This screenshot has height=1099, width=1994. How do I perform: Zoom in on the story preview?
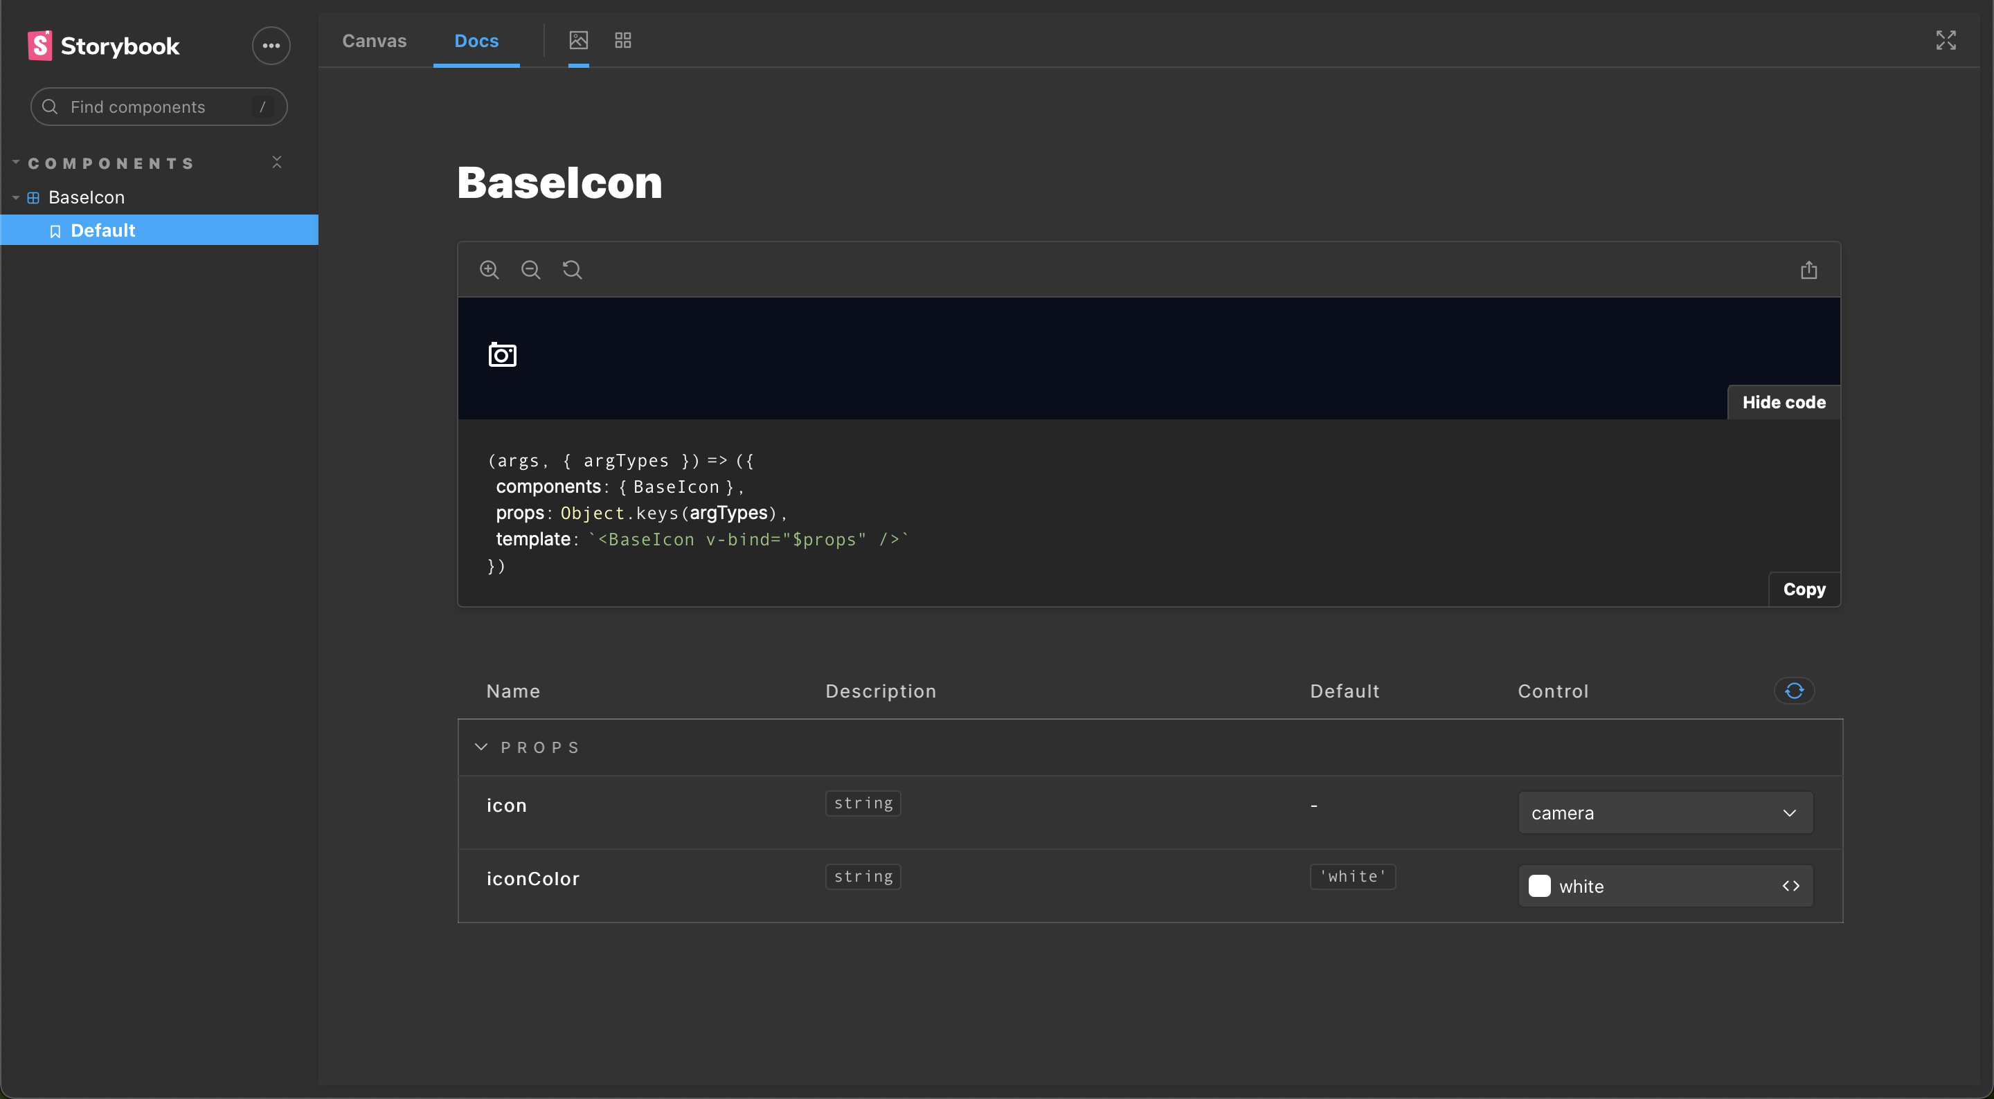pos(489,269)
